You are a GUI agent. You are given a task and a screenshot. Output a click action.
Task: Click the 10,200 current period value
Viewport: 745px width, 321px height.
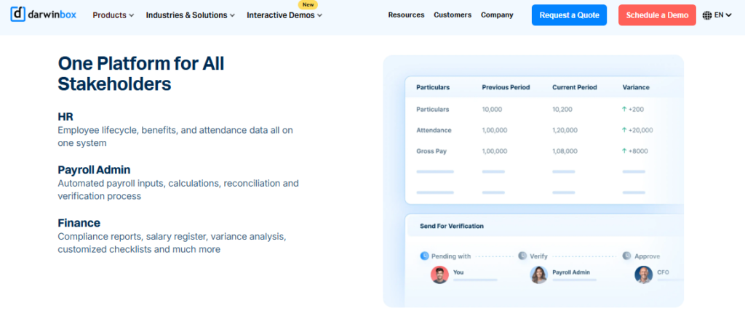(x=562, y=109)
